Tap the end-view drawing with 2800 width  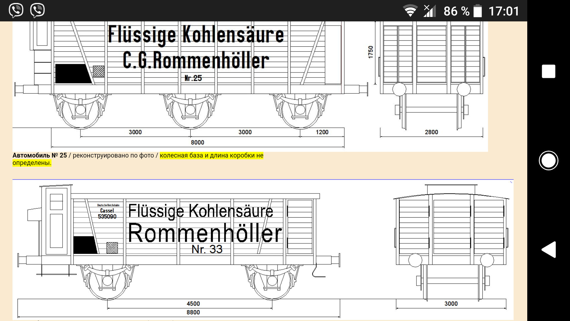(431, 74)
